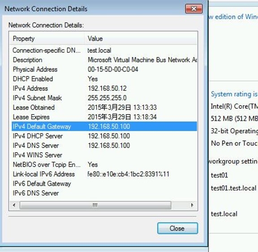This screenshot has height=252, width=258.
Task: Select the IPv4 DNS Server row
Action: click(104, 145)
